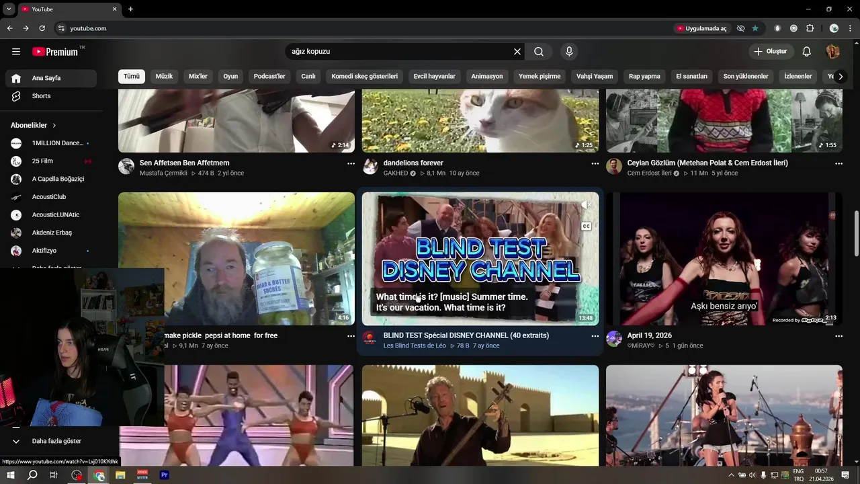Open the YouTube hamburger guide menu

[x=16, y=52]
